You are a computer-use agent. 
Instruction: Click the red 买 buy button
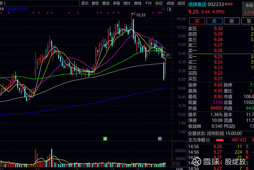(197, 21)
